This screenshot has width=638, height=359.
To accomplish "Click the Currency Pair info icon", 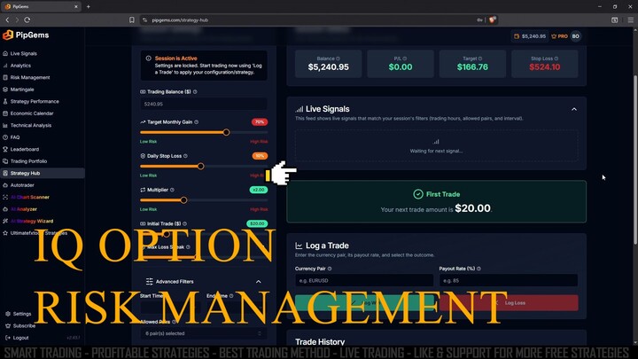I will pos(330,269).
